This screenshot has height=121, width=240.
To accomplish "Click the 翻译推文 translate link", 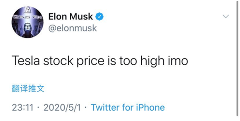I will coord(28,89).
